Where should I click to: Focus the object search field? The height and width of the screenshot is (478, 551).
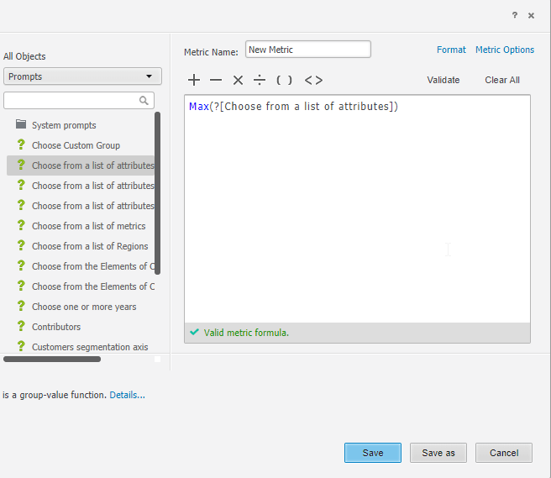coord(79,101)
